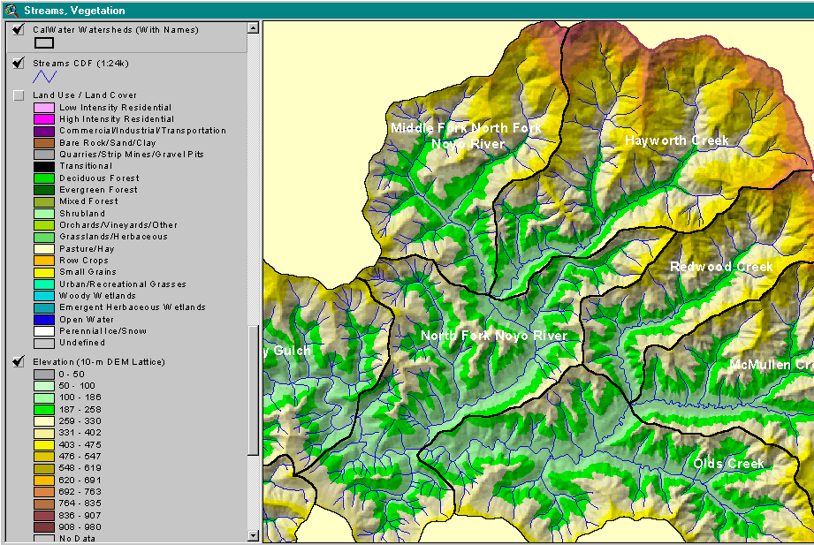This screenshot has height=545, width=814.
Task: Select the Land Use / Land Cover label
Action: tap(85, 95)
